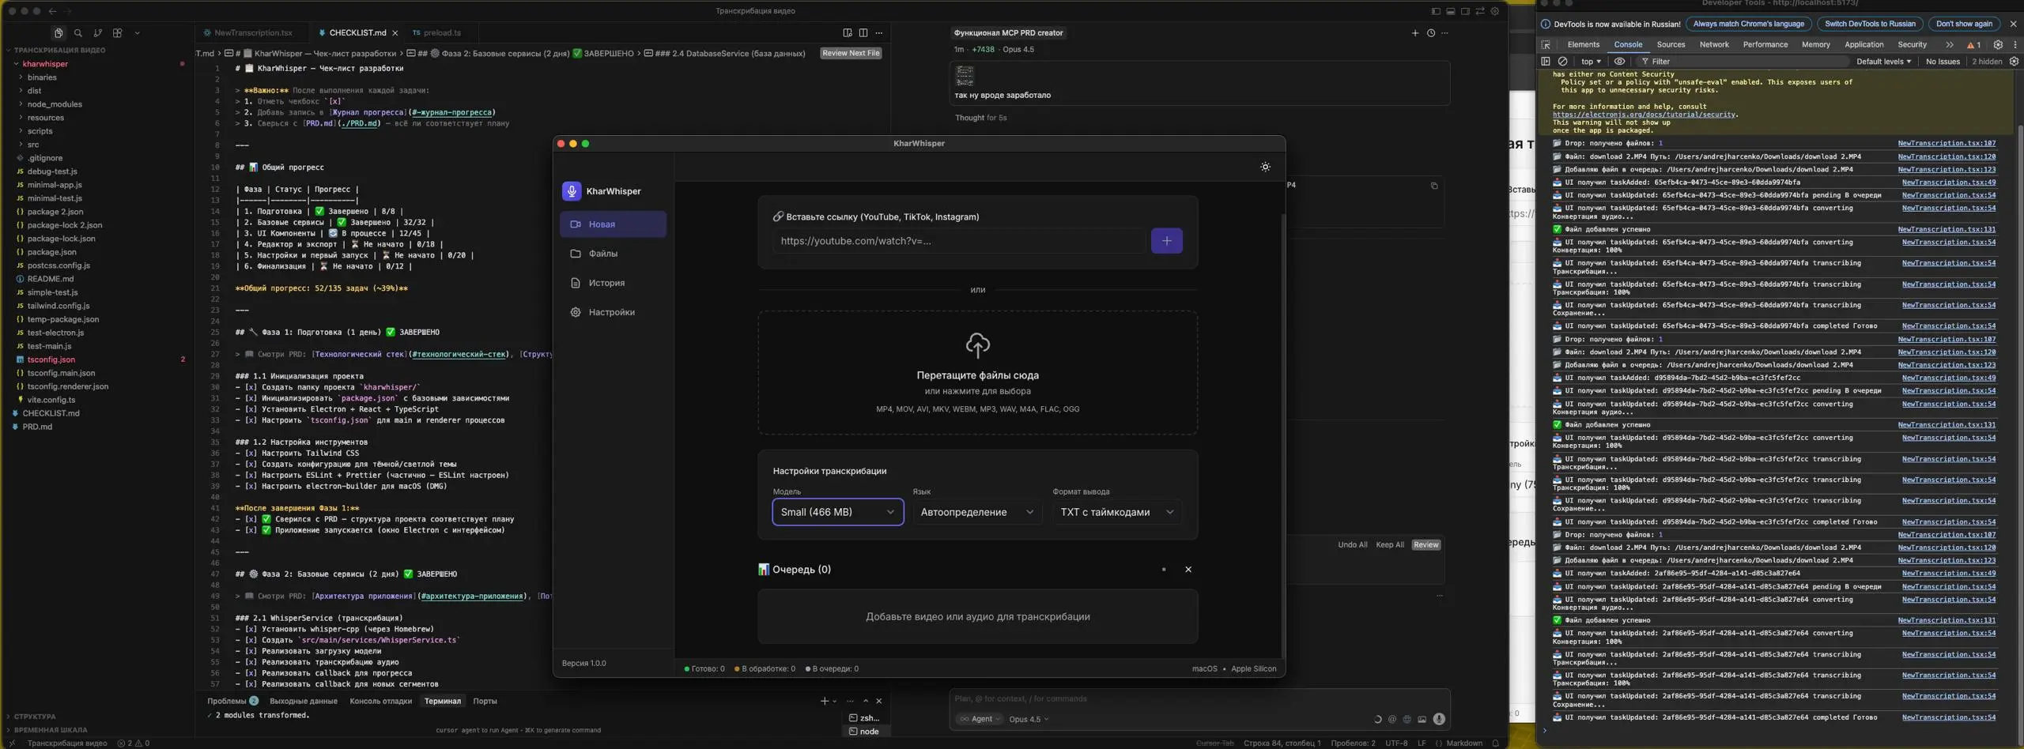Open console settings gear in DevTools
Viewport: 2024px width, 749px height.
(2014, 62)
